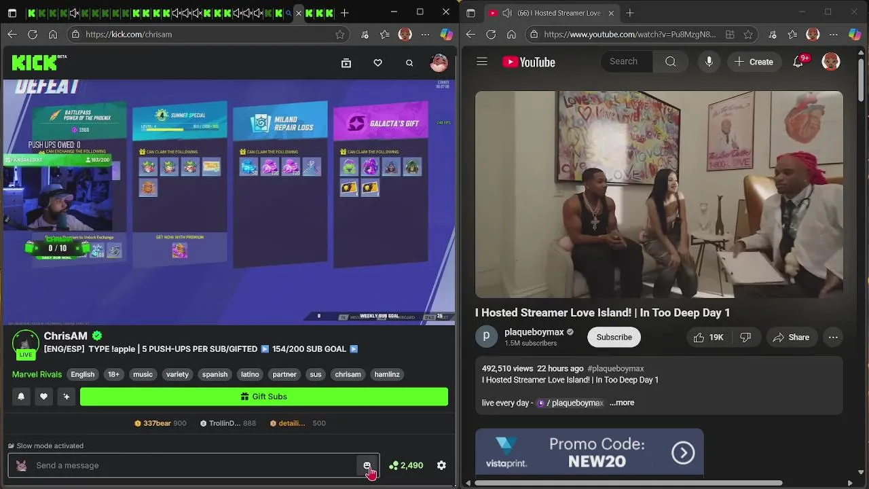The width and height of the screenshot is (869, 489).
Task: Click the ChrisAM LIVE avatar
Action: [26, 344]
